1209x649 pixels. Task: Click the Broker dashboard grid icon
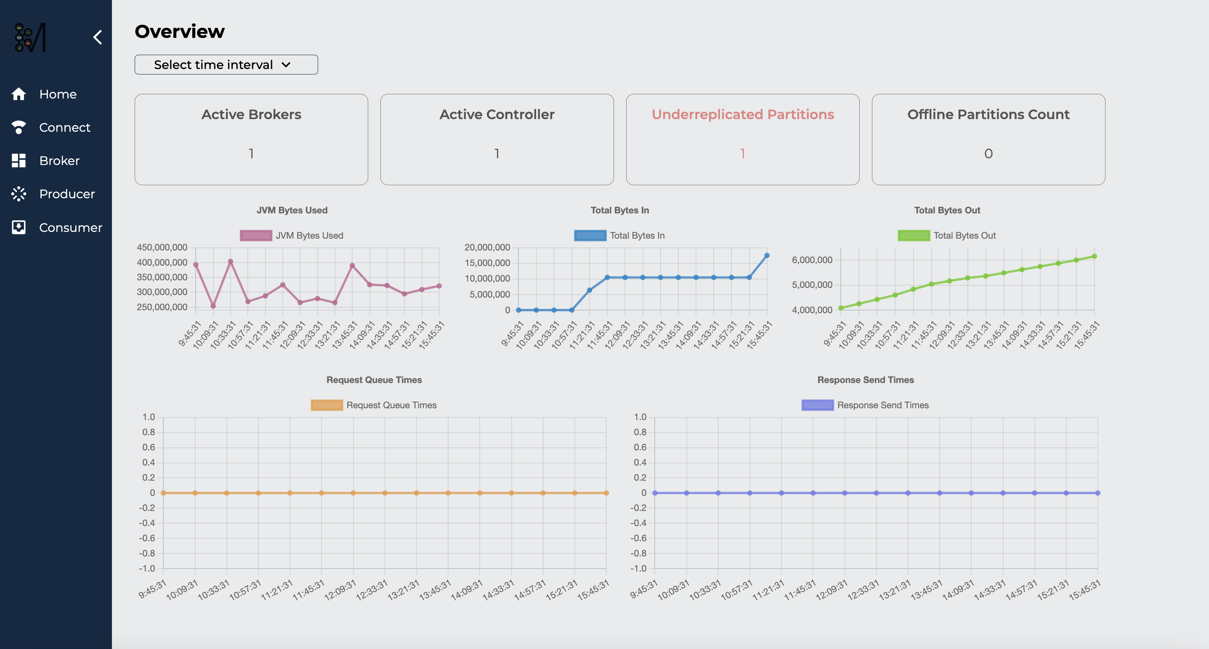[x=18, y=160]
